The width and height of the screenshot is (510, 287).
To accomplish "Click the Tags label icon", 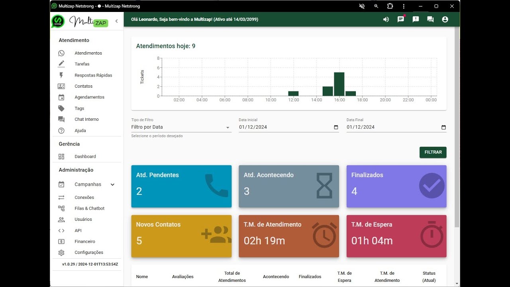I will (x=61, y=108).
